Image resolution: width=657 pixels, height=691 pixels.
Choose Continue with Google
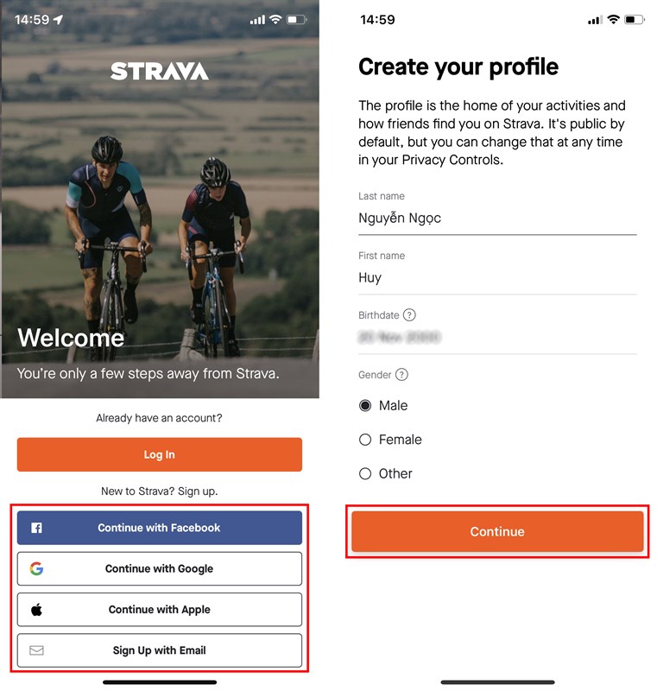click(x=160, y=568)
